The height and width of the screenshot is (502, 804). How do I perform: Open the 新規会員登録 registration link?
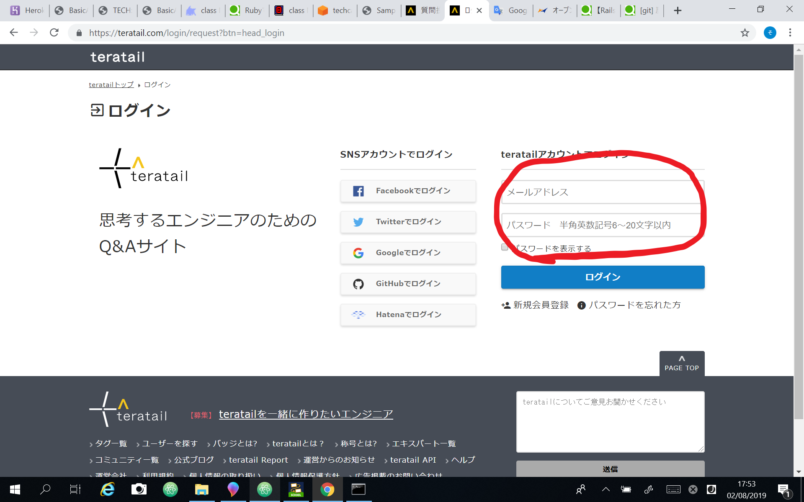point(540,305)
